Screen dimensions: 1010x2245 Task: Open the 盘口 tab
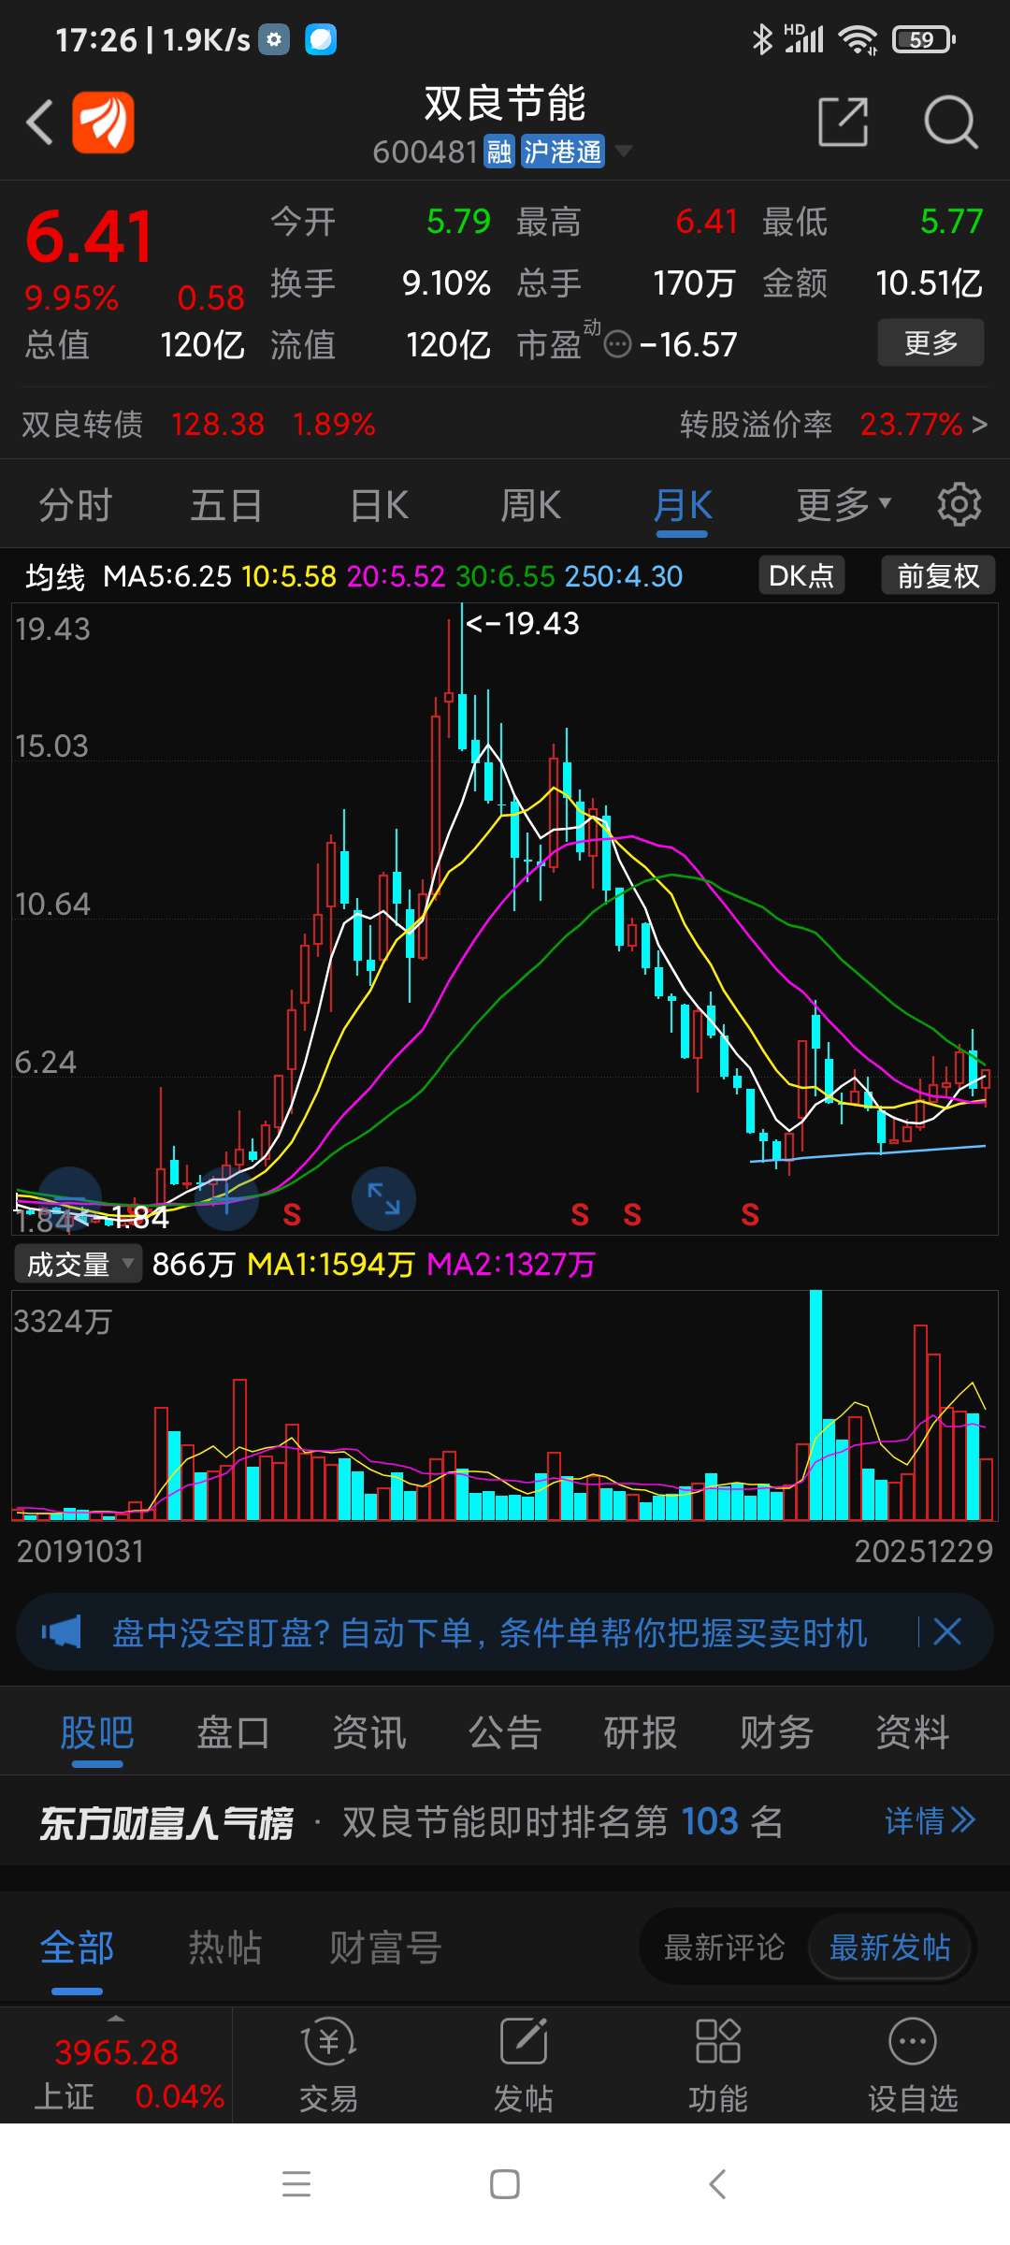(233, 1732)
